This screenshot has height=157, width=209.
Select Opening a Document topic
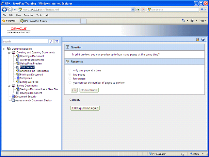pyautogui.click(x=32, y=56)
